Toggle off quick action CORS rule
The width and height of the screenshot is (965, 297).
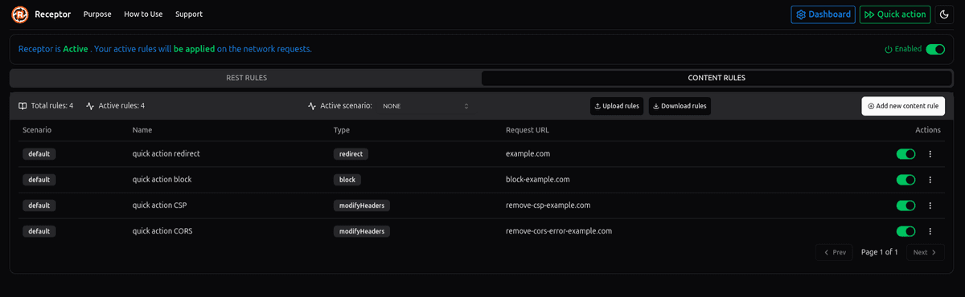(906, 231)
